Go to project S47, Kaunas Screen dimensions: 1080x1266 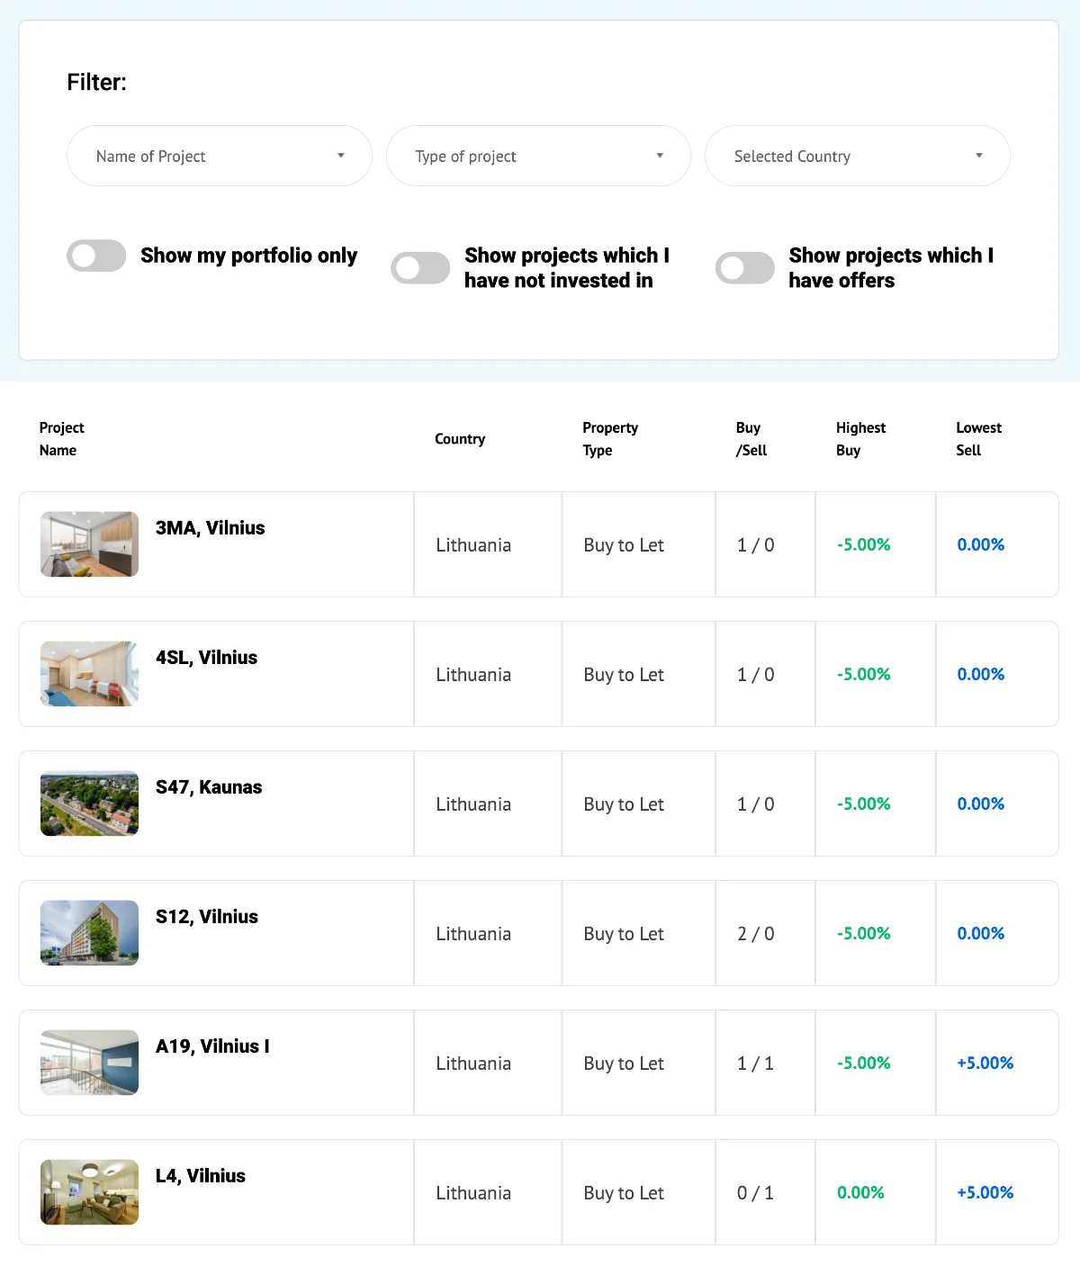[209, 787]
